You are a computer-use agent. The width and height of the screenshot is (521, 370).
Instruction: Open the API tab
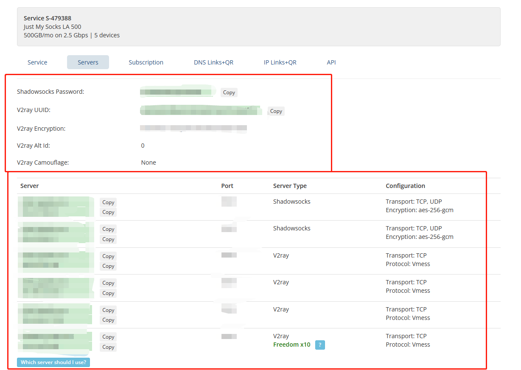(331, 62)
